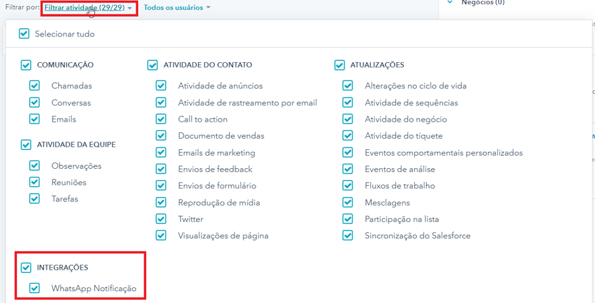This screenshot has width=616, height=303.
Task: Toggle the Emails checkbox
Action: pos(35,119)
